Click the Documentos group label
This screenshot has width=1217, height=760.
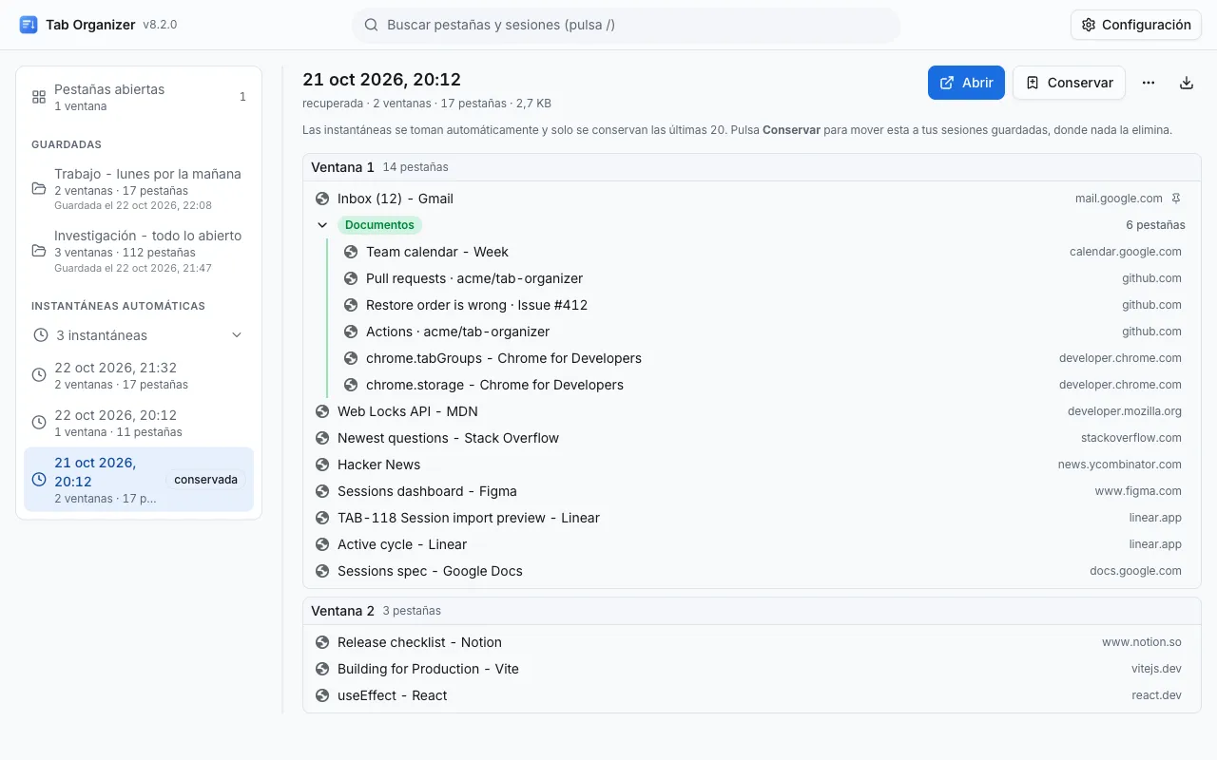pos(379,225)
